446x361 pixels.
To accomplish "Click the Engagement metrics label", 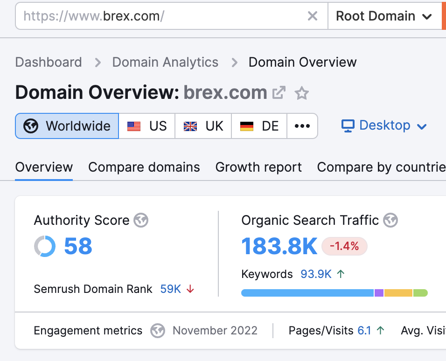I will tap(88, 331).
